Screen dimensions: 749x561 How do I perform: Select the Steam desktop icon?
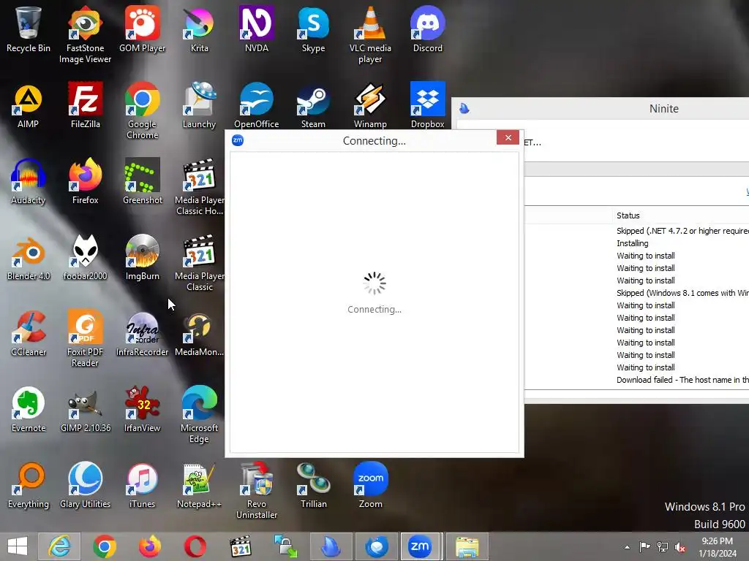(313, 105)
